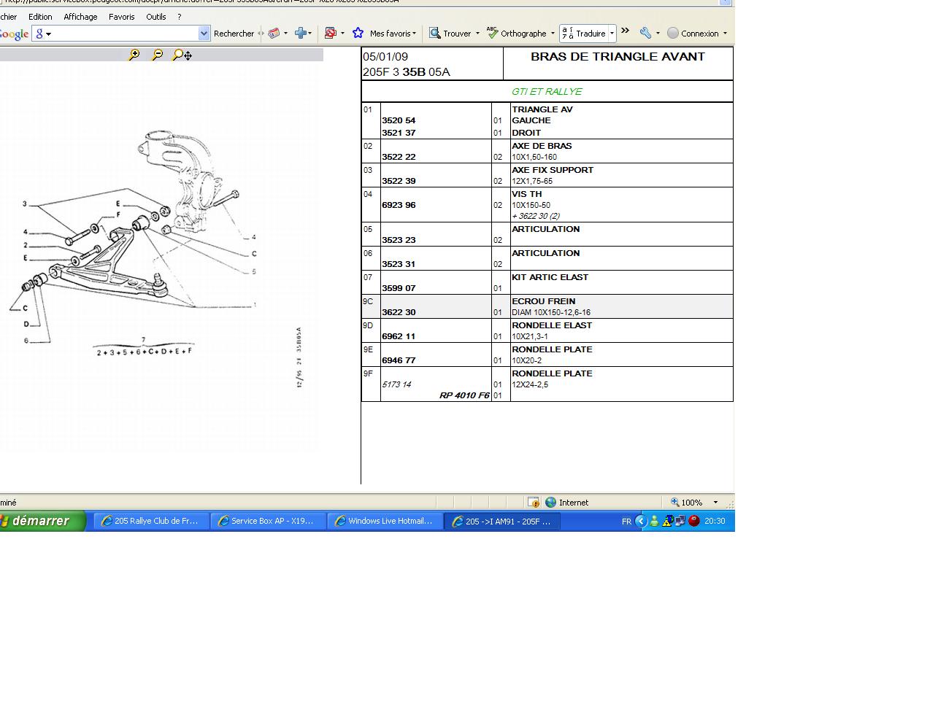Open Google search box history dropdown

point(204,34)
